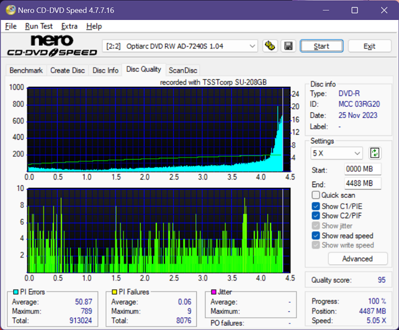399x330 pixels.
Task: Click the disc date 25 Nov 2023
Action: click(x=358, y=115)
